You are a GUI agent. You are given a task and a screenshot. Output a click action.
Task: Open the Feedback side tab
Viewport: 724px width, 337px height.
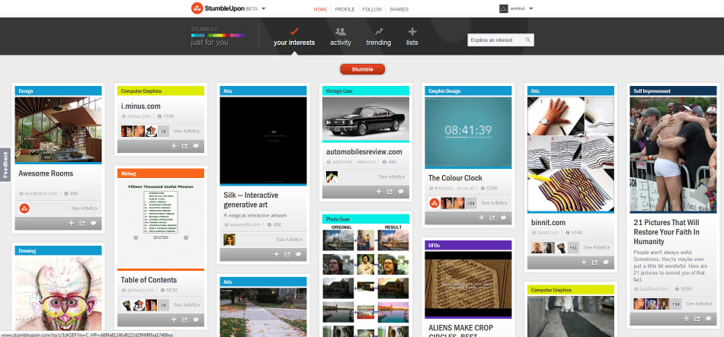tap(5, 164)
